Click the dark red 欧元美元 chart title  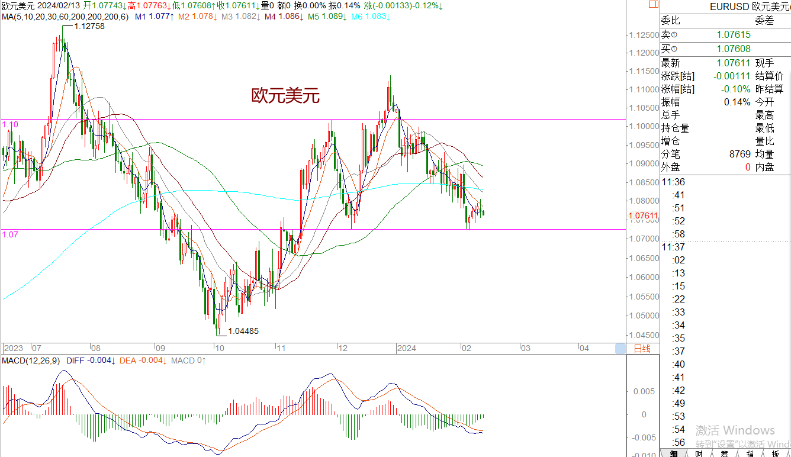[x=285, y=96]
